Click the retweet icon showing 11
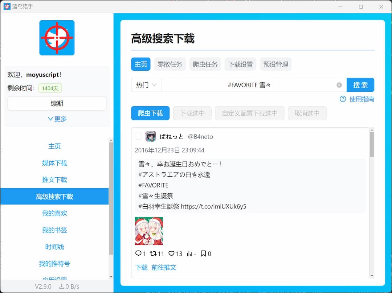This screenshot has width=392, height=293. pos(154,253)
